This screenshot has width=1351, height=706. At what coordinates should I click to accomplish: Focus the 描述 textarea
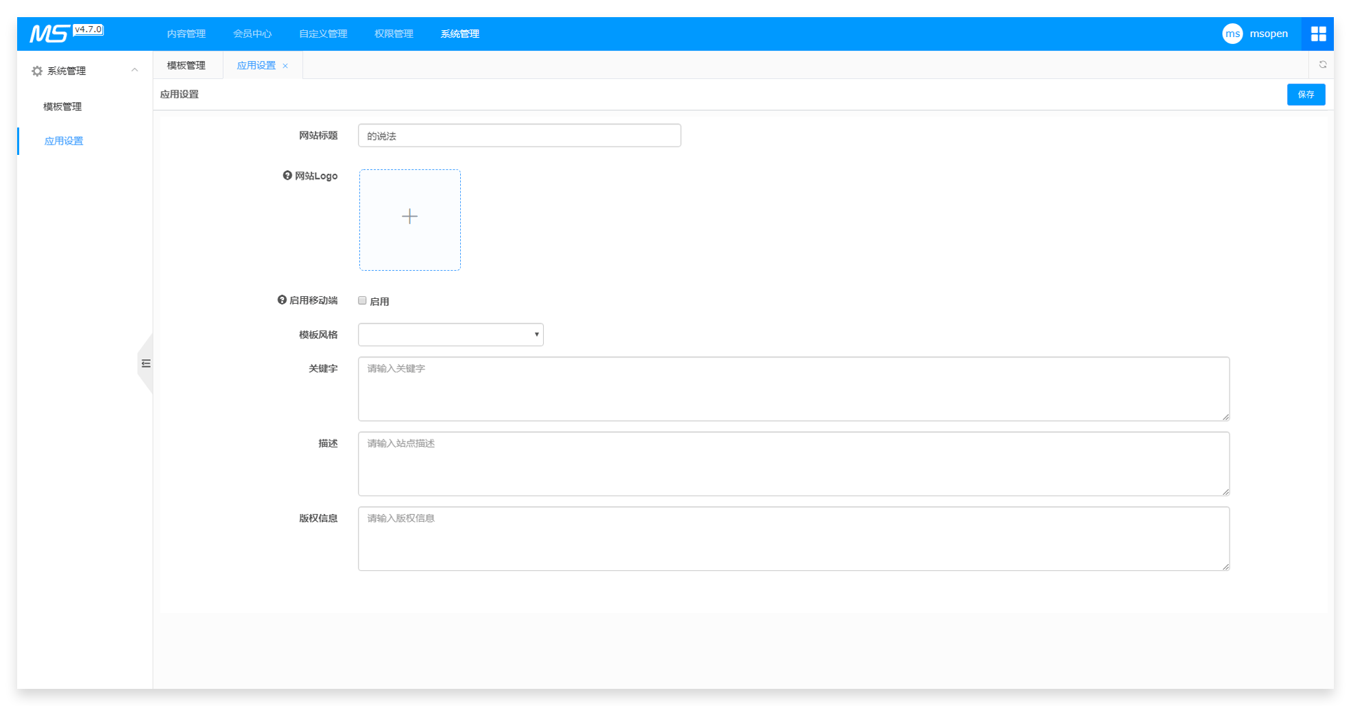[x=793, y=464]
